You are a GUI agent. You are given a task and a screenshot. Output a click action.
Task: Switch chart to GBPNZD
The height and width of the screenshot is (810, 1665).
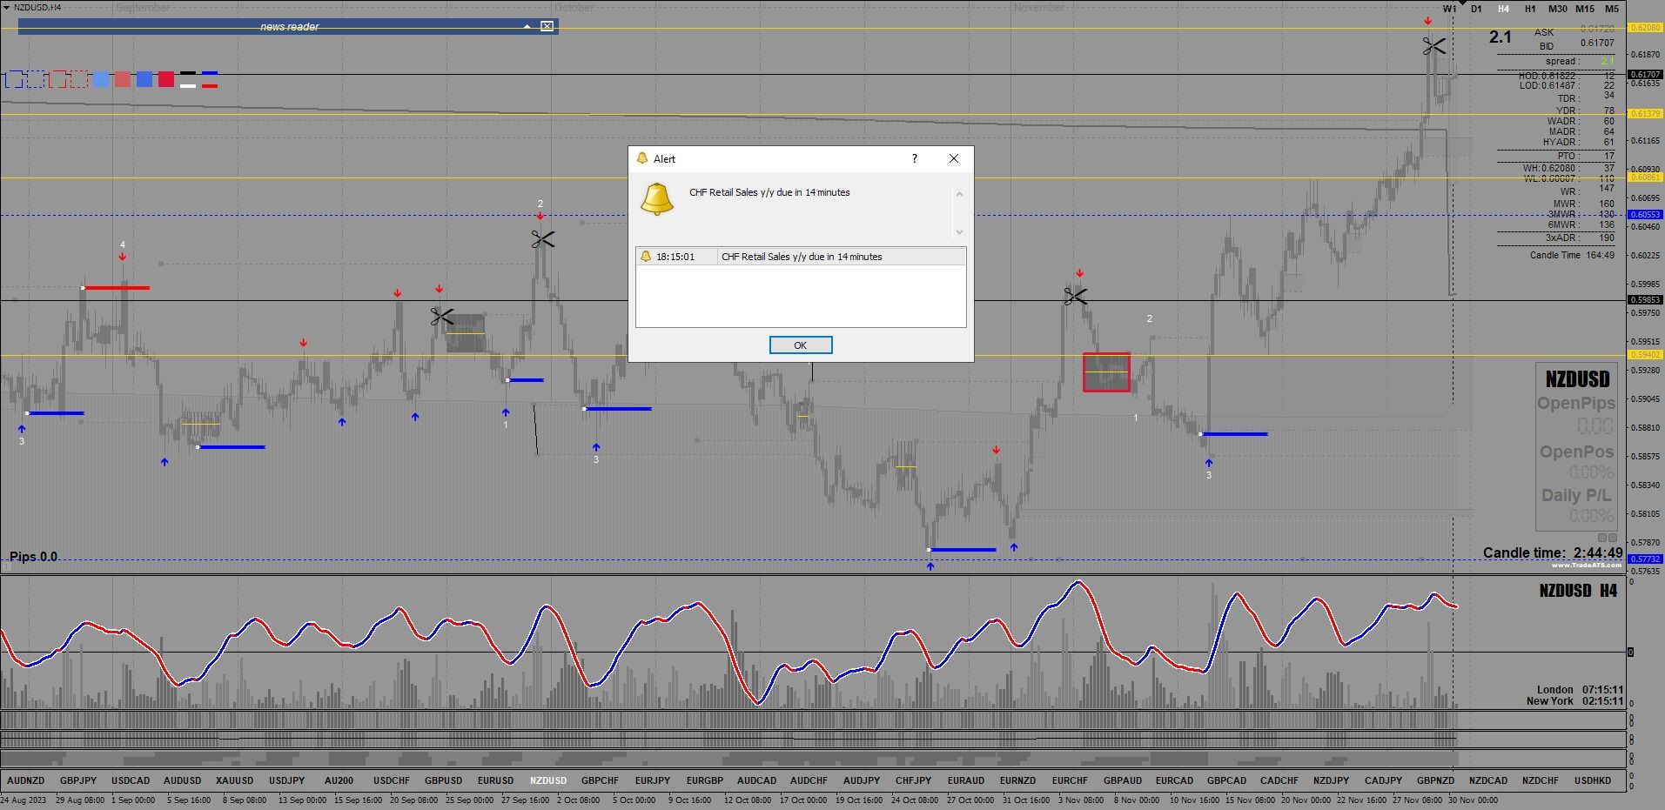[x=1436, y=780]
